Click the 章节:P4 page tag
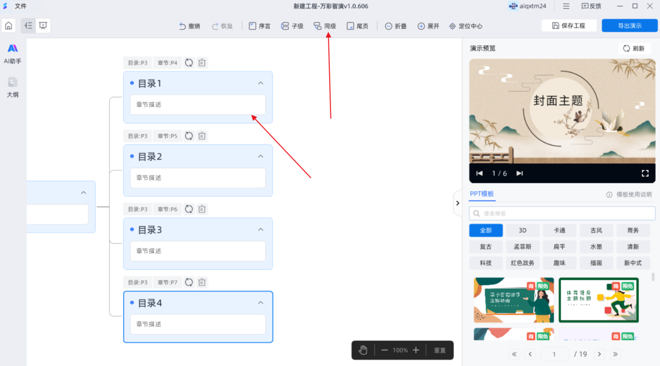This screenshot has height=366, width=660. click(167, 63)
